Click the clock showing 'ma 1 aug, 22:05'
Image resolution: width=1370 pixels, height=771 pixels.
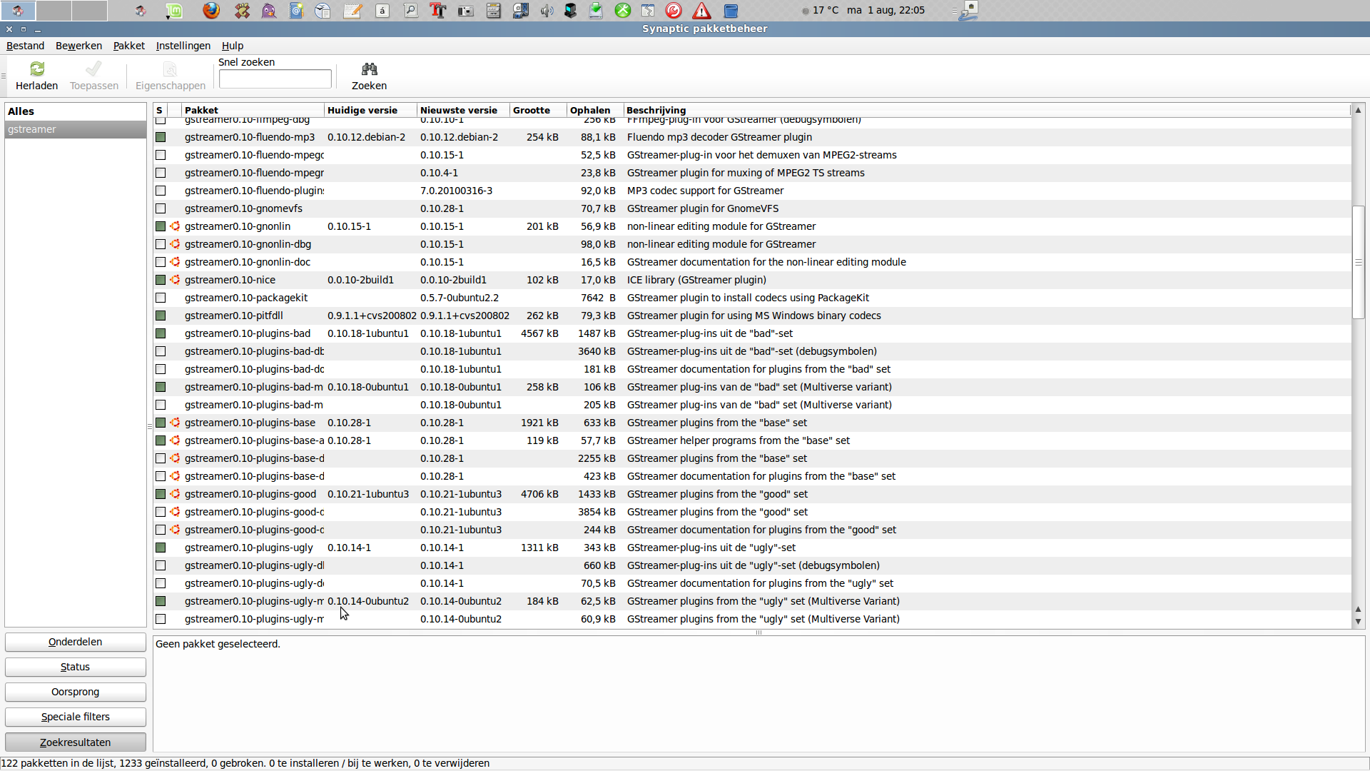[x=886, y=11]
